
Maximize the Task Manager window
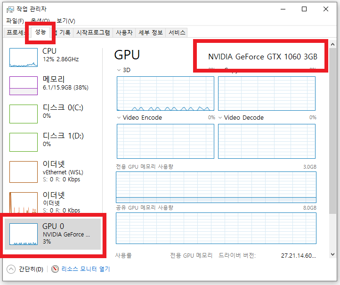[x=304, y=9]
